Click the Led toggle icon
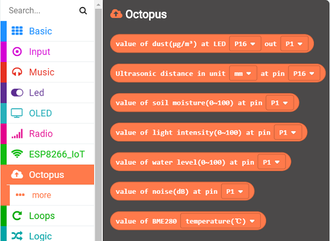The width and height of the screenshot is (330, 241). (x=17, y=92)
